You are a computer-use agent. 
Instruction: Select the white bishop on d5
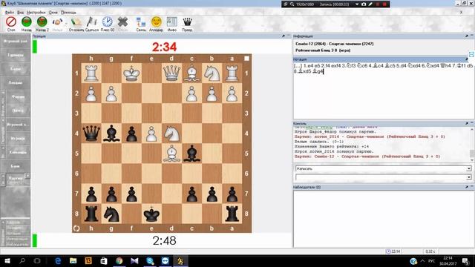tap(171, 154)
